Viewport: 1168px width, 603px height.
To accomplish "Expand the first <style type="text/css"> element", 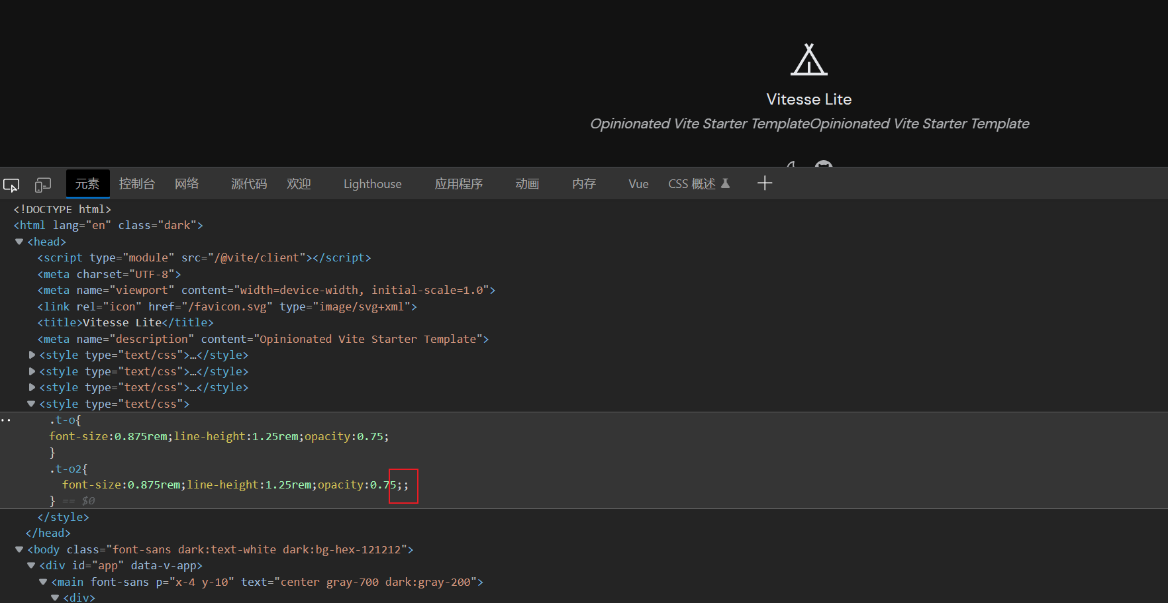I will 31,355.
